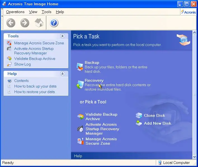198x167 pixels.
Task: Click the Acronis True Image title bar icon
Action: tap(4, 4)
